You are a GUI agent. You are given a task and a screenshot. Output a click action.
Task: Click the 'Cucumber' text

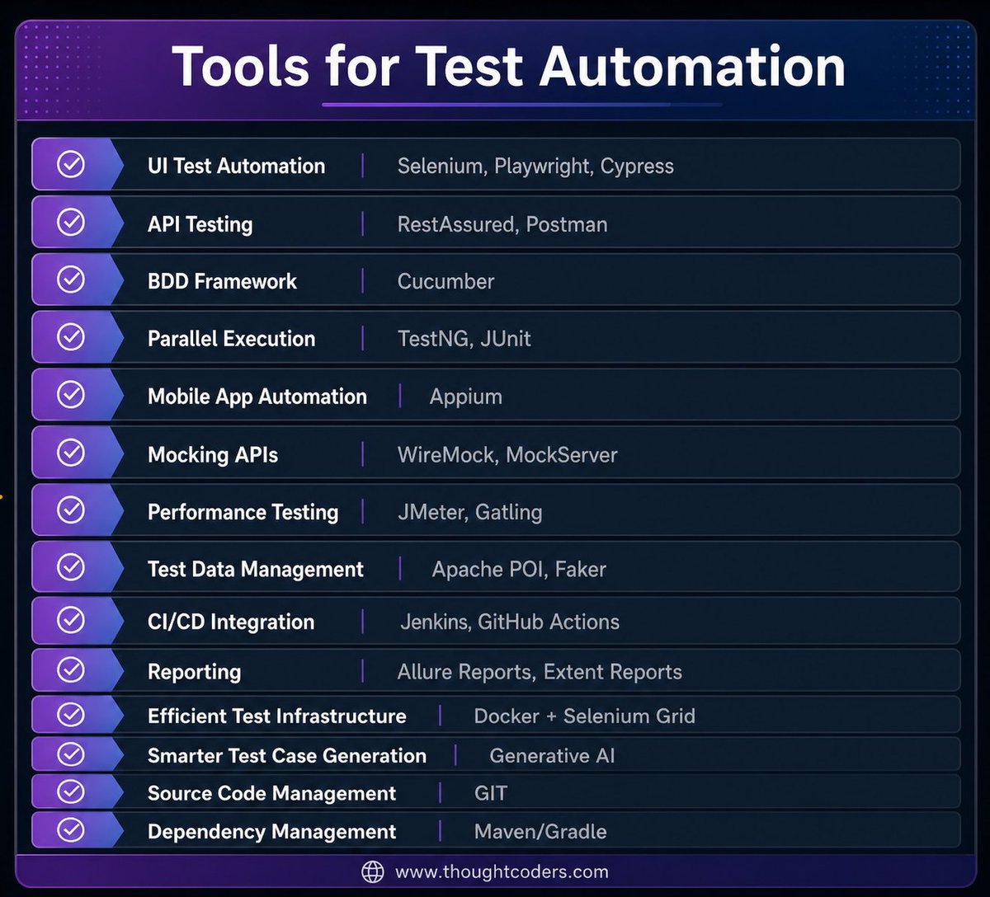click(445, 281)
